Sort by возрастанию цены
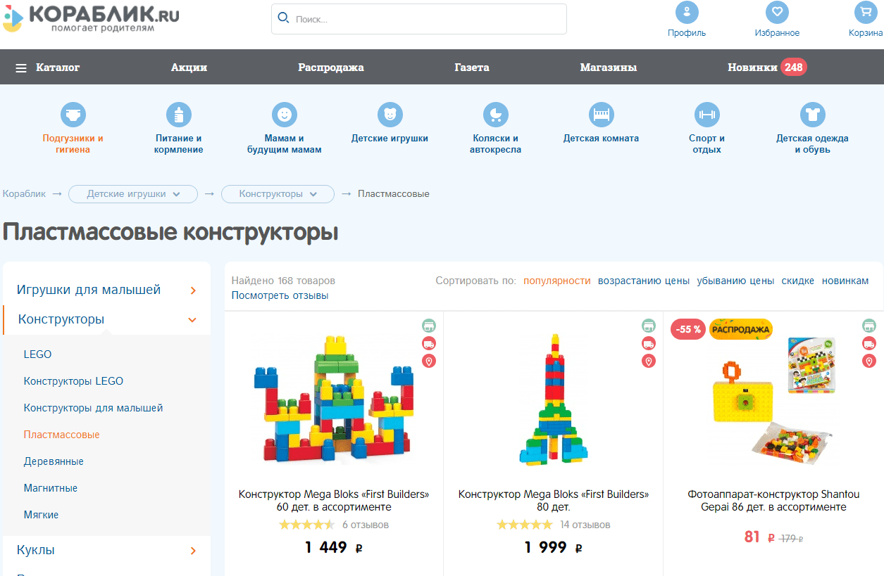Screen dimensions: 884x576 [x=644, y=281]
